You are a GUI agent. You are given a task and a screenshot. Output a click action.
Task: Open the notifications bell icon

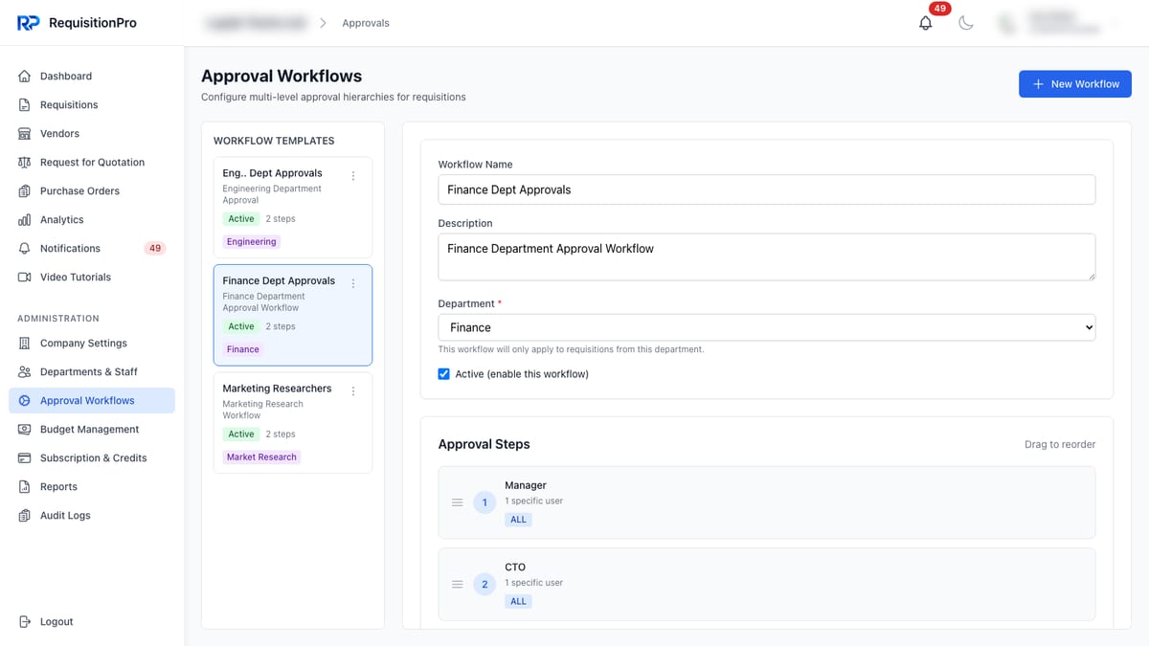pos(925,23)
